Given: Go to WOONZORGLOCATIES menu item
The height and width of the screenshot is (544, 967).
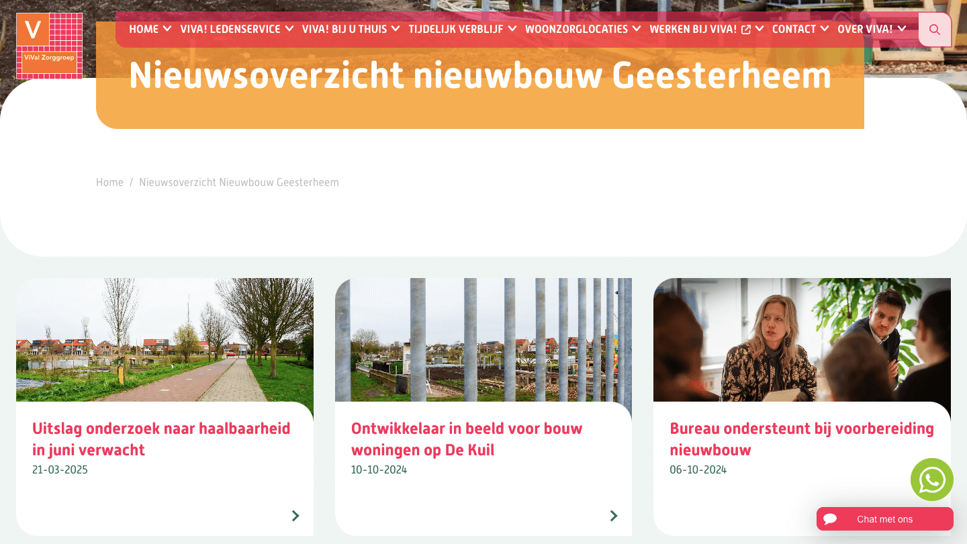Looking at the screenshot, I should tap(576, 30).
